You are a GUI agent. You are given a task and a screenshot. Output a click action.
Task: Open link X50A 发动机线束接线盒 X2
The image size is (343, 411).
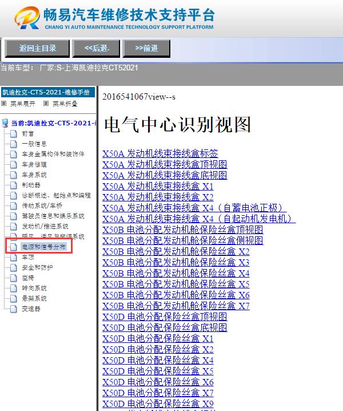[158, 197]
